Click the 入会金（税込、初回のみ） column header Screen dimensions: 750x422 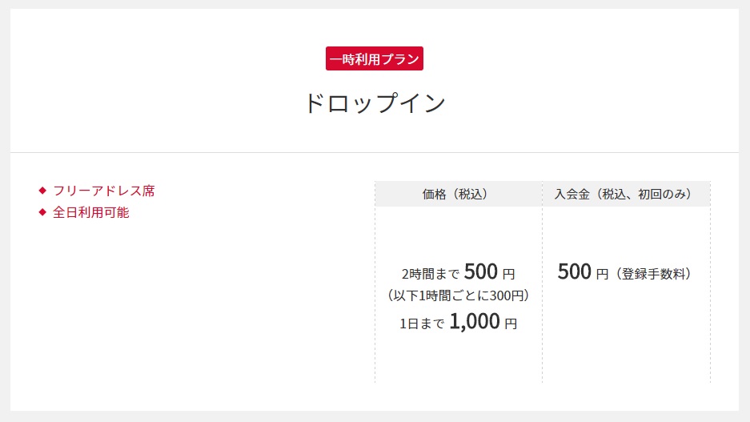627,194
